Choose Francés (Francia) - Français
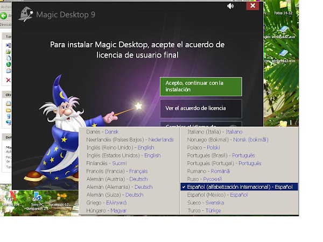The image size is (323, 242). click(117, 171)
